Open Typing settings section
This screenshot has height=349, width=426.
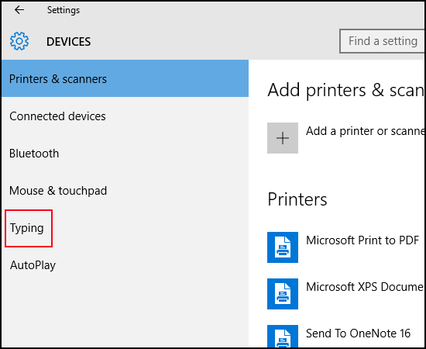click(x=125, y=228)
